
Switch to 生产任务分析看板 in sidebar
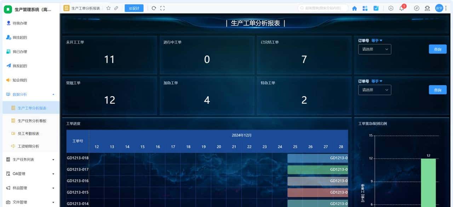click(34, 120)
